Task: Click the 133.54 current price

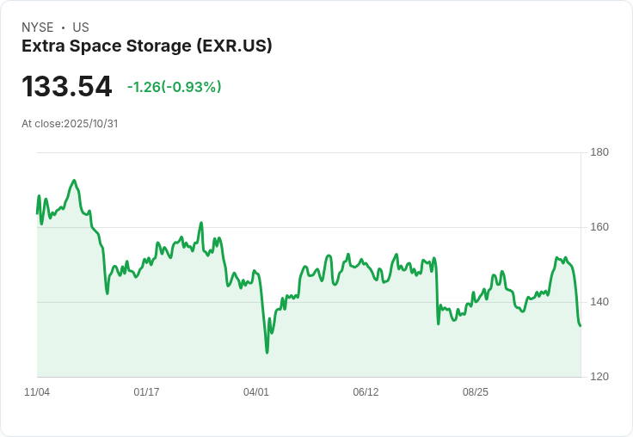Action: coord(67,87)
